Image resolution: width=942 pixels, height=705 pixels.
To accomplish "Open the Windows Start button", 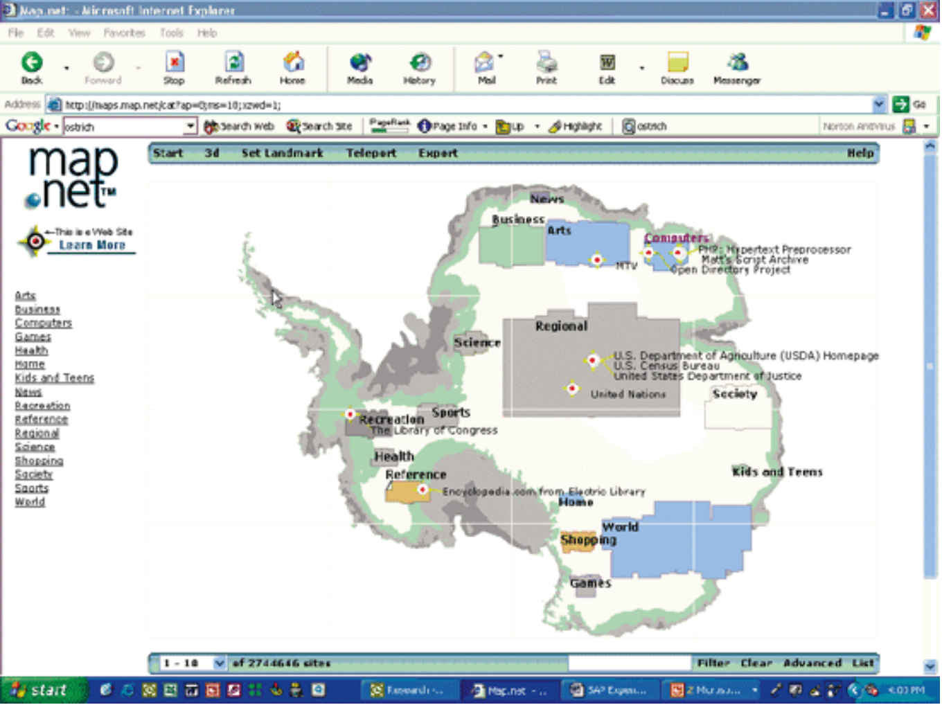I will [x=43, y=690].
